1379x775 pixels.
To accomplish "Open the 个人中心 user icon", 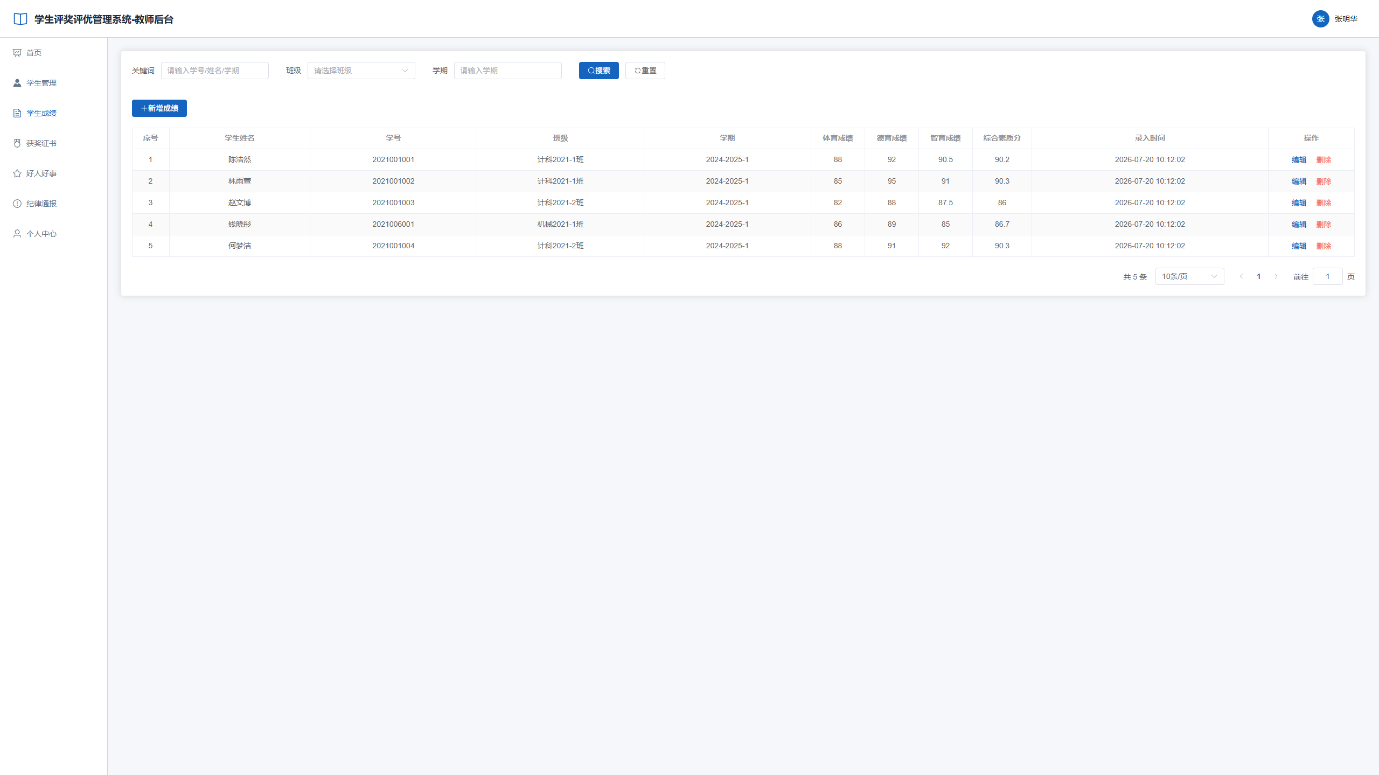I will (17, 234).
